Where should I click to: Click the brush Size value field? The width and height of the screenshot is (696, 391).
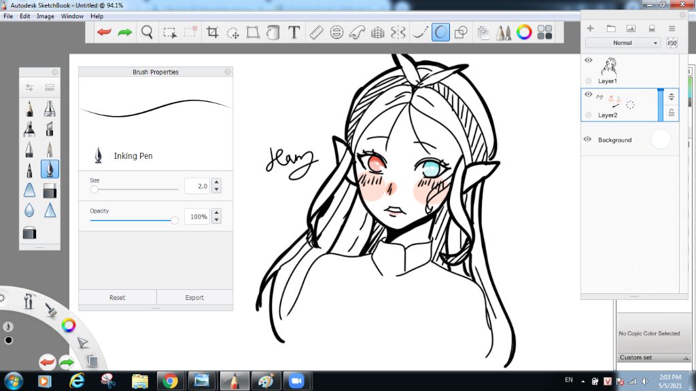tap(197, 186)
